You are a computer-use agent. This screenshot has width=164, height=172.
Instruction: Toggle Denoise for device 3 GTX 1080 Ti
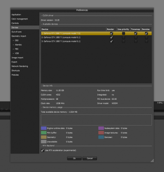pyautogui.click(x=146, y=41)
